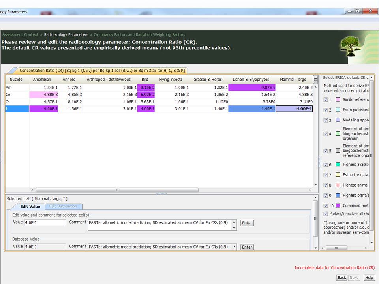Click right arrow of table horizontal scrollbar
Screen dimensions: 379x284
coord(310,190)
